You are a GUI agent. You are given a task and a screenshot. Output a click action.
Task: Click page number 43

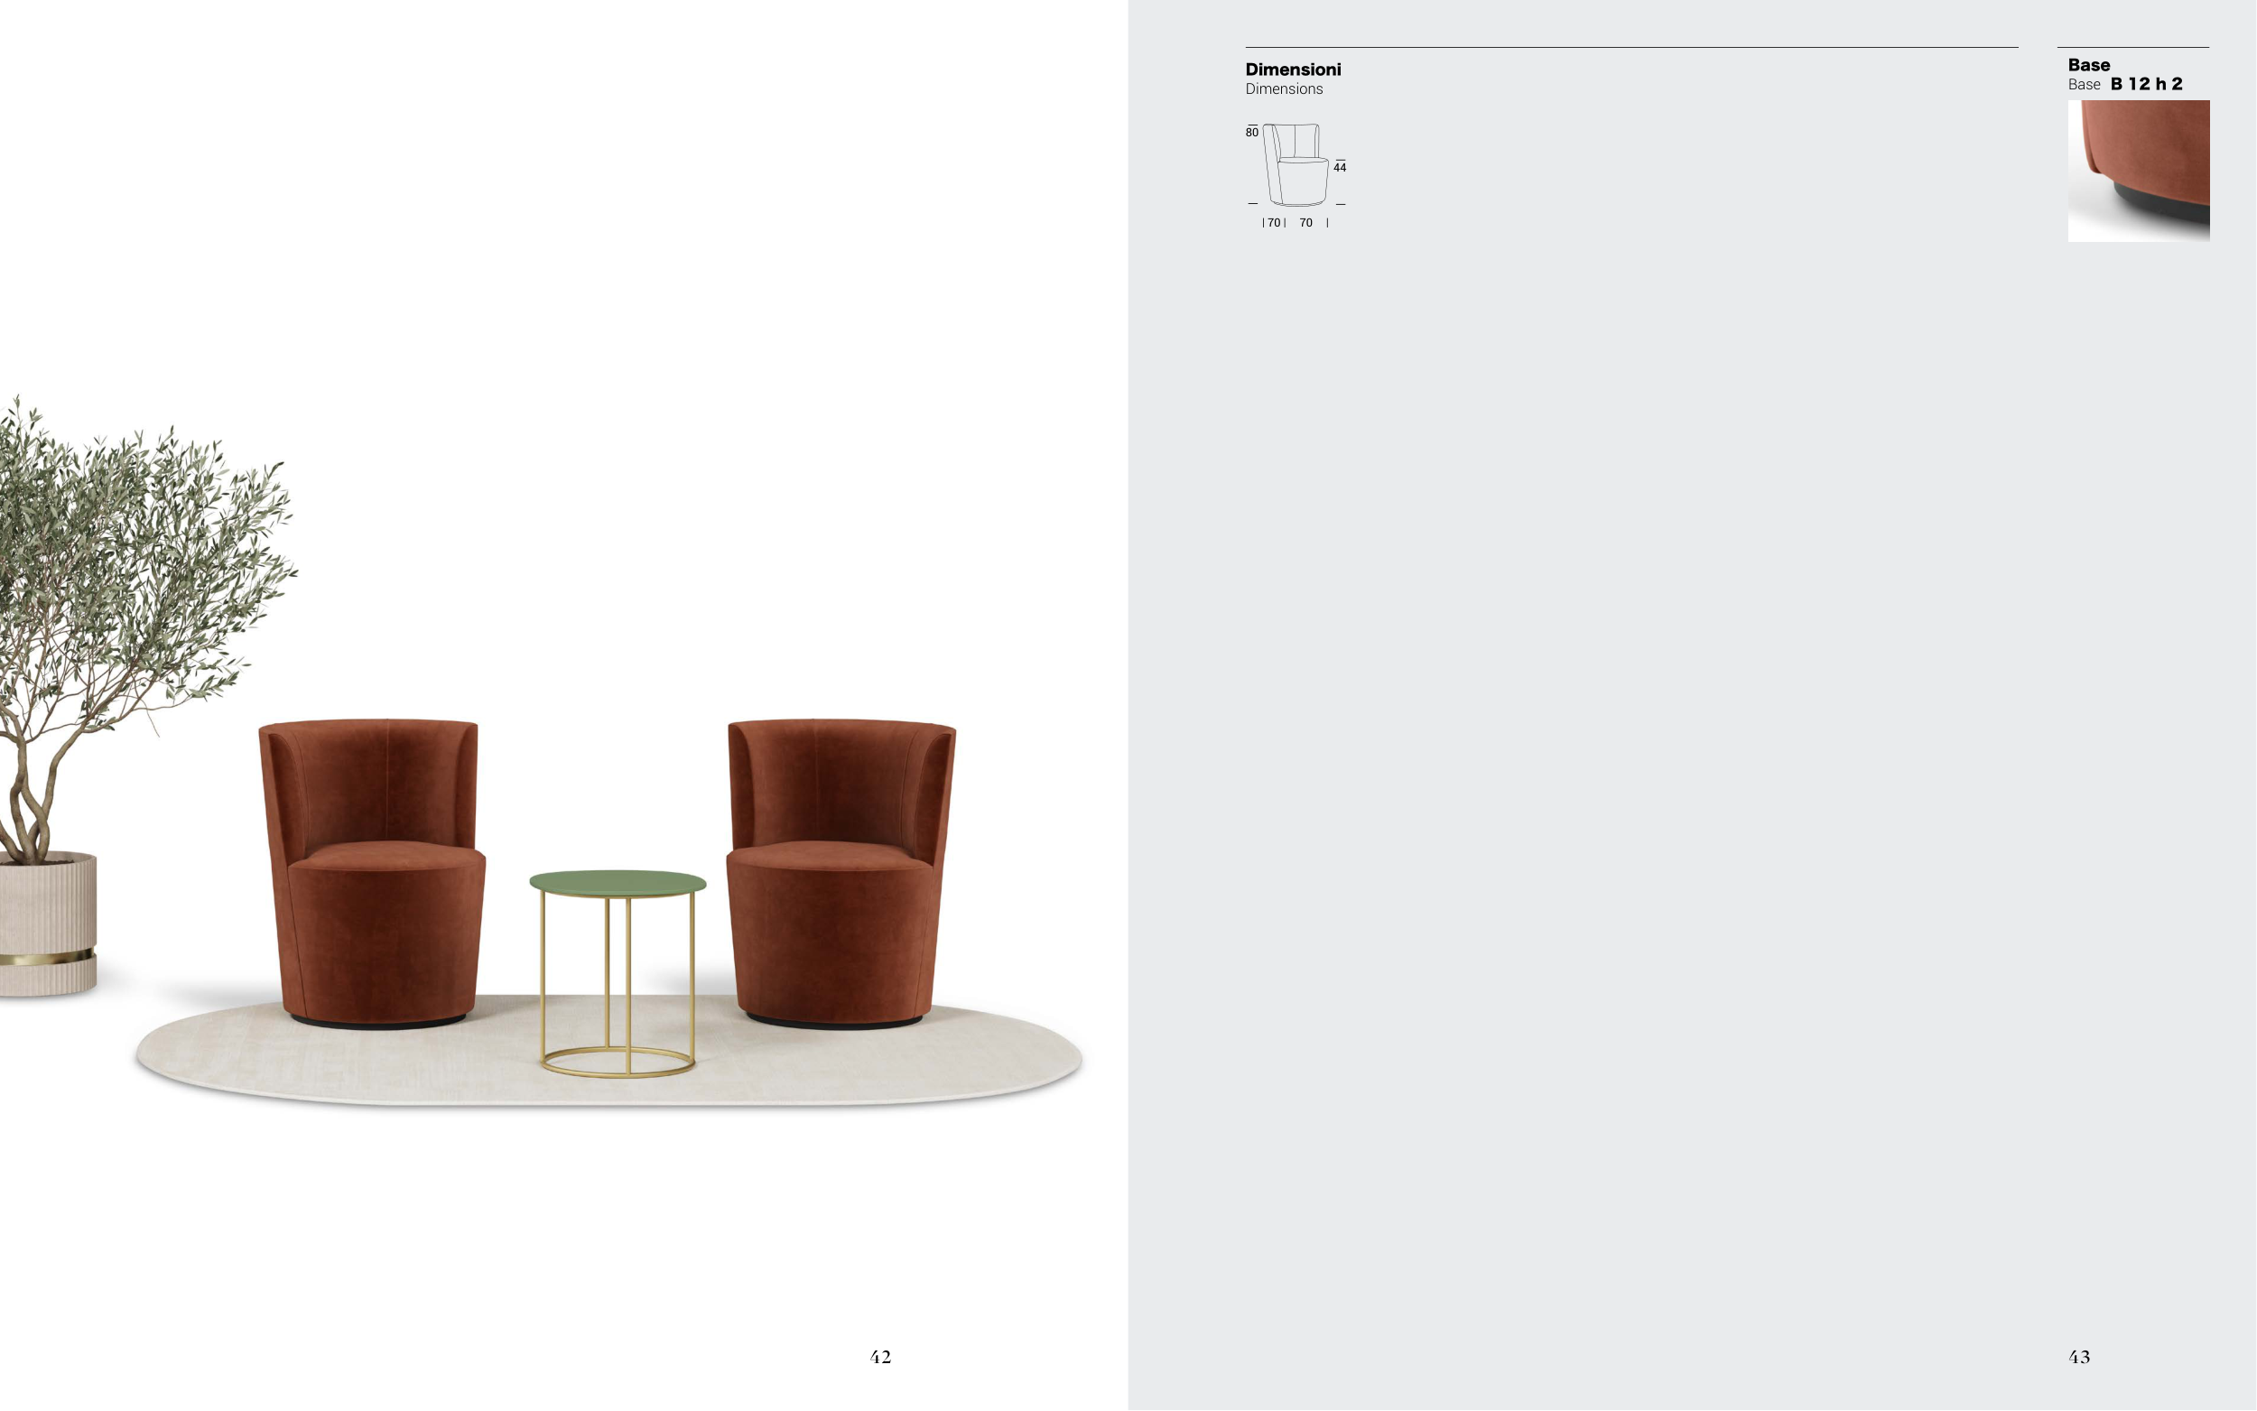[2079, 1357]
